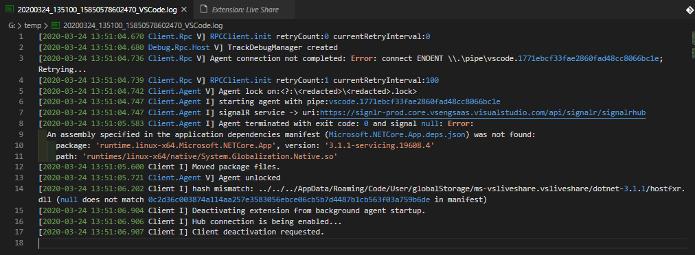The width and height of the screenshot is (695, 255).
Task: Click line number 14 in the gutter
Action: (19, 189)
